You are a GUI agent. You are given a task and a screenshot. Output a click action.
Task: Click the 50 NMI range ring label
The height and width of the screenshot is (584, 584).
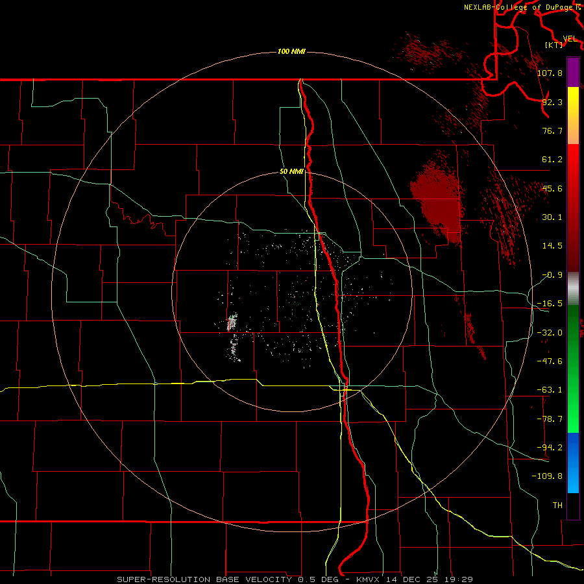click(291, 171)
